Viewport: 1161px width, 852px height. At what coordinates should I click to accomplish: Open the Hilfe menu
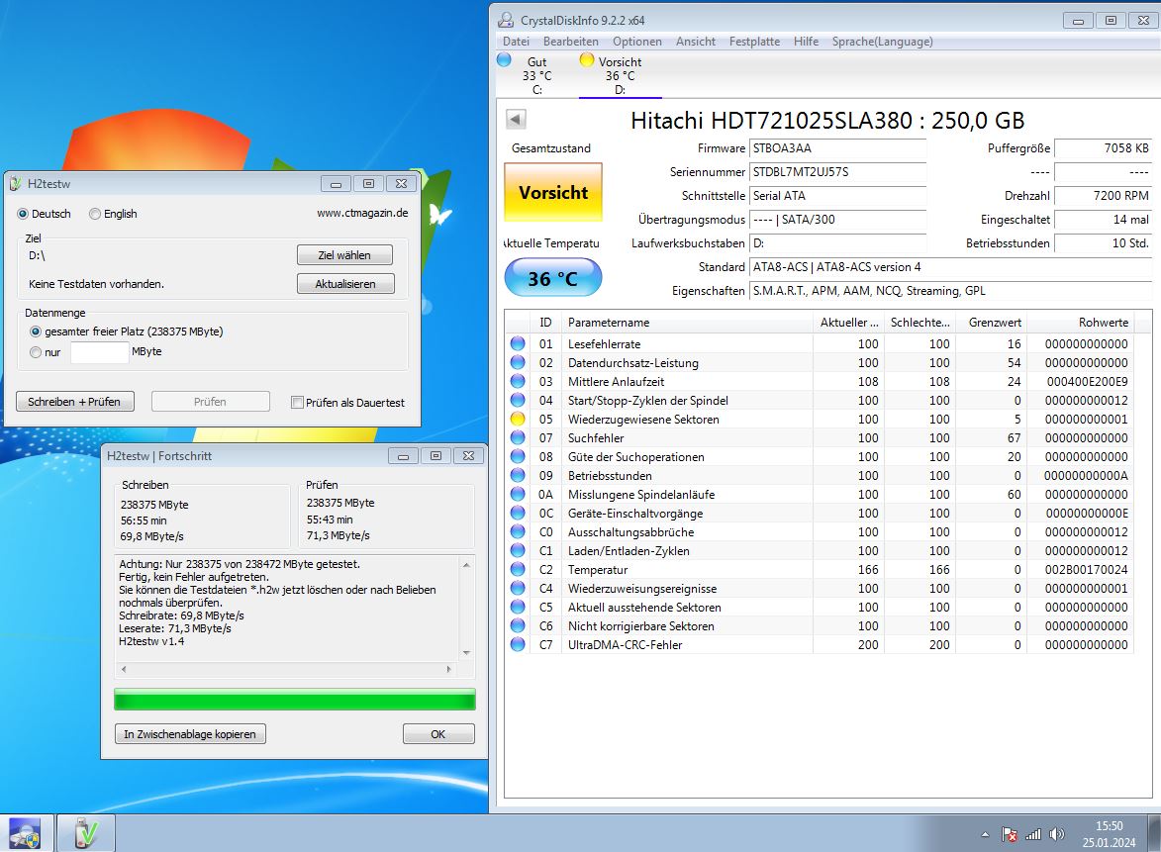pos(807,42)
